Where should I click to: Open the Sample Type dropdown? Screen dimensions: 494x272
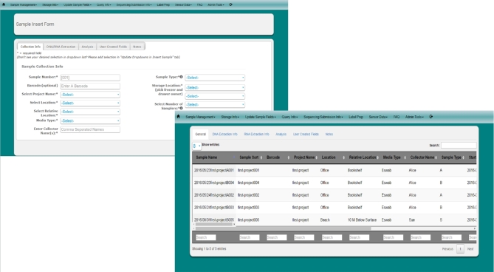(x=215, y=77)
